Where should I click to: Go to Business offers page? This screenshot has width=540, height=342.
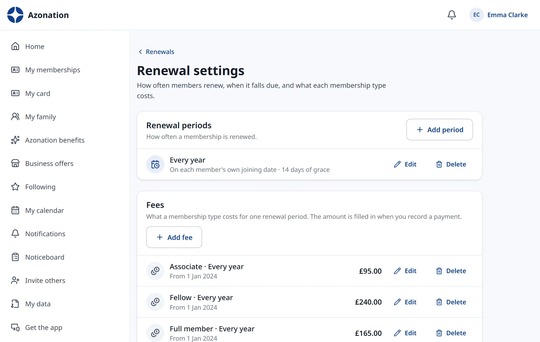65,163
